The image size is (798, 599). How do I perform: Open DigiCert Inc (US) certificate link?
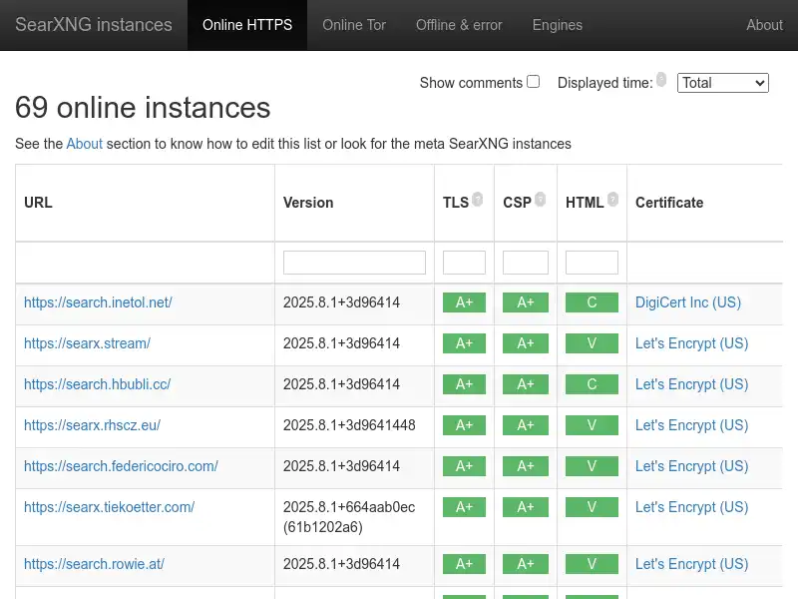pyautogui.click(x=688, y=302)
